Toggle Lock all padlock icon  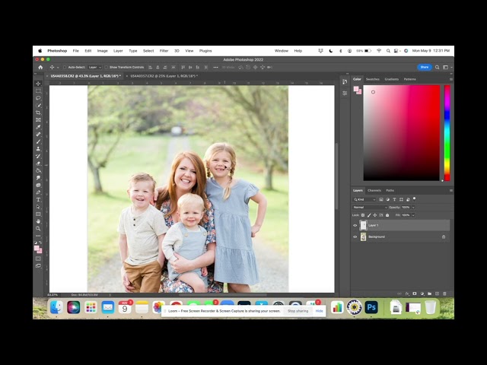387,215
